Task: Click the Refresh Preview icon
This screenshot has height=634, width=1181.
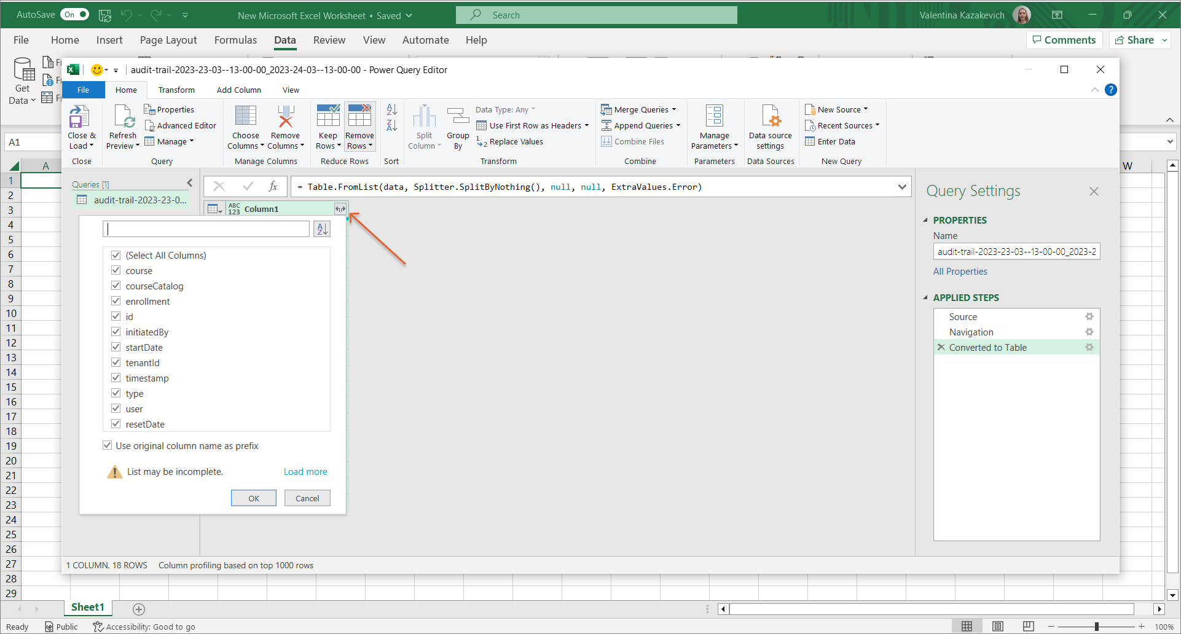Action: point(123,117)
